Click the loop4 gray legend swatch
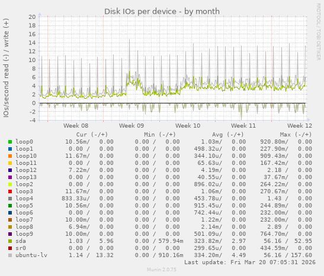This screenshot has height=276, width=324. 10,199
